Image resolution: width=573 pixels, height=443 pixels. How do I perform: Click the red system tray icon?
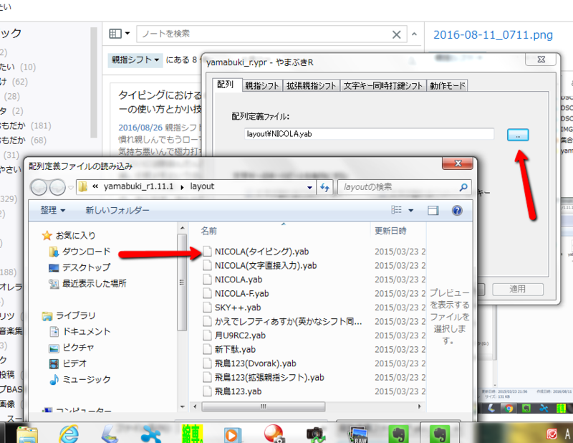click(552, 434)
